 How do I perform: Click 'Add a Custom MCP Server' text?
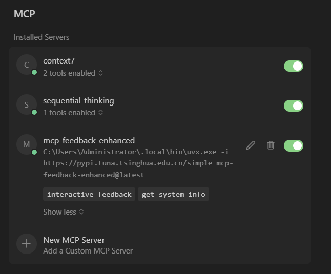point(88,251)
